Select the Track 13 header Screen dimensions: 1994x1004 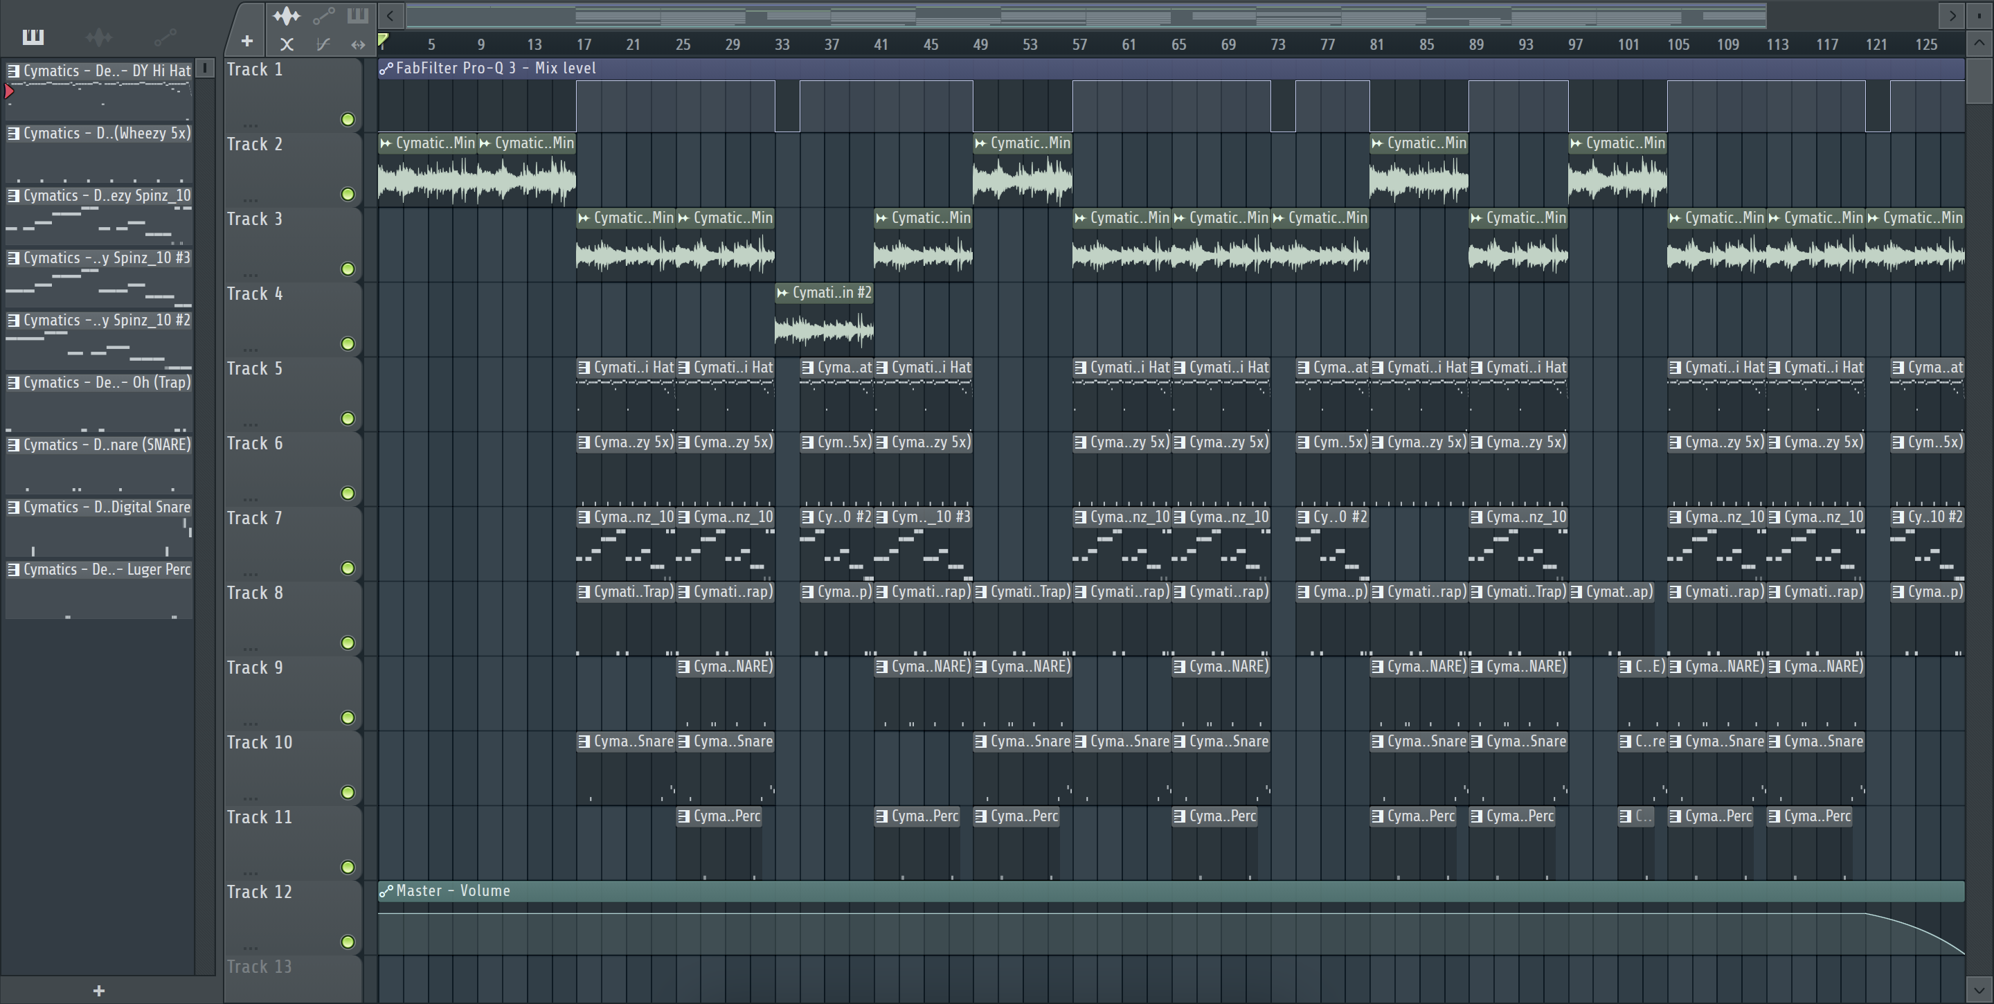pos(294,979)
